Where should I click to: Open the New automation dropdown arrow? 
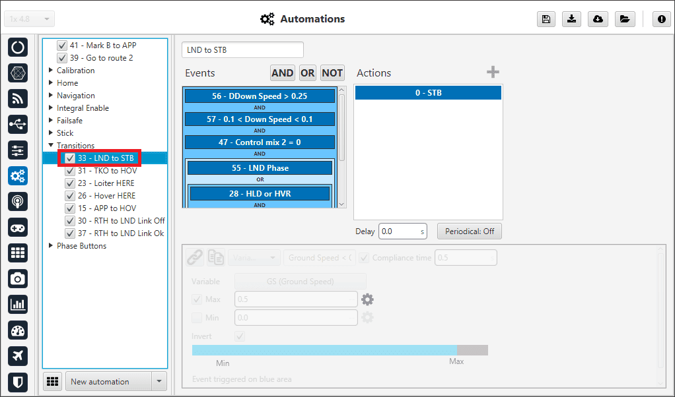159,381
